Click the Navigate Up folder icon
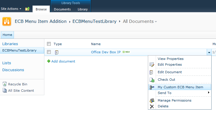216x114 pixels. tap(28, 9)
